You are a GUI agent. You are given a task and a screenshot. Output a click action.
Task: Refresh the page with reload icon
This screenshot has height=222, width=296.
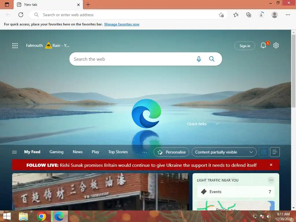point(21,15)
